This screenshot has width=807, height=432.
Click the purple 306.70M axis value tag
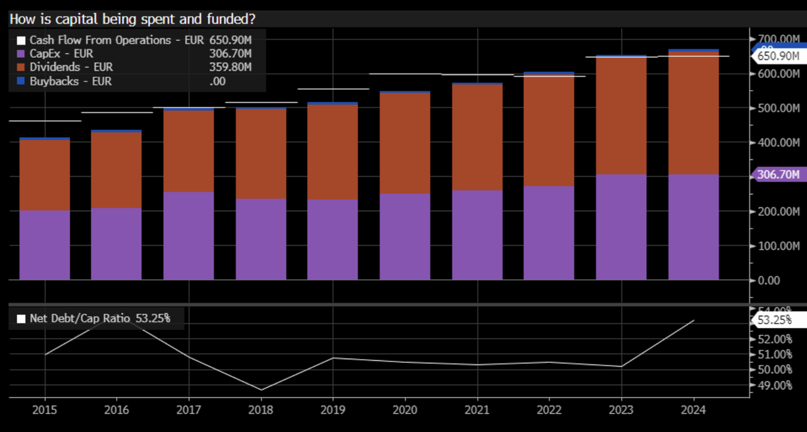coord(778,174)
